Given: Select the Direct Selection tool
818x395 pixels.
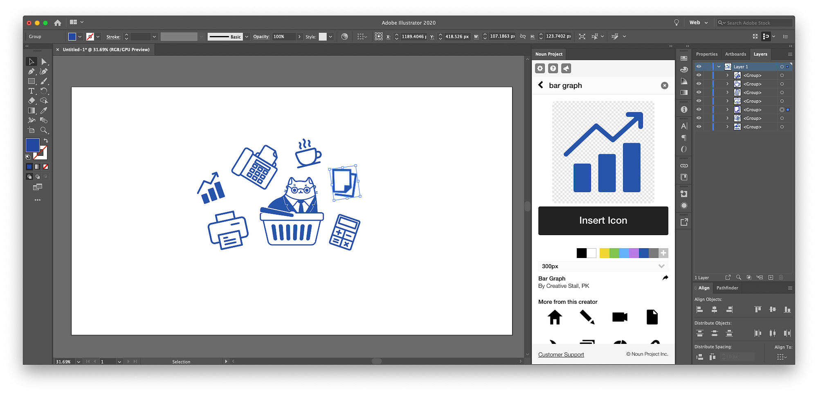Looking at the screenshot, I should tap(45, 61).
